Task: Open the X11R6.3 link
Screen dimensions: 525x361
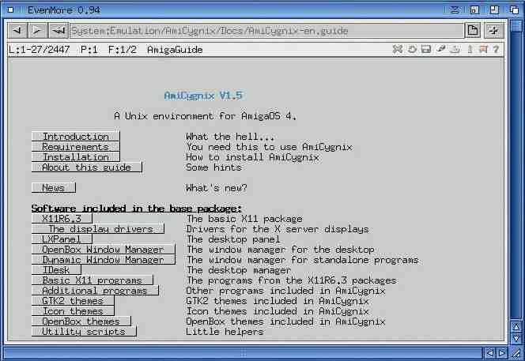Action: pos(62,219)
